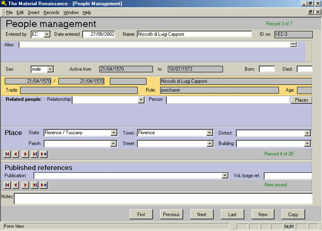Screen dimensions: 322x231
Task: Go to previous Place record
Action: 16,154
